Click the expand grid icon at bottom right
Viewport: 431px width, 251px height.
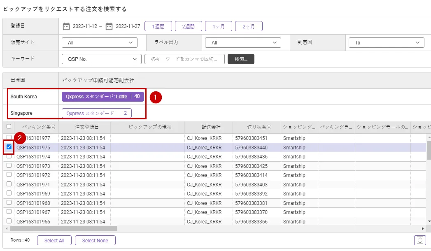tap(419, 240)
